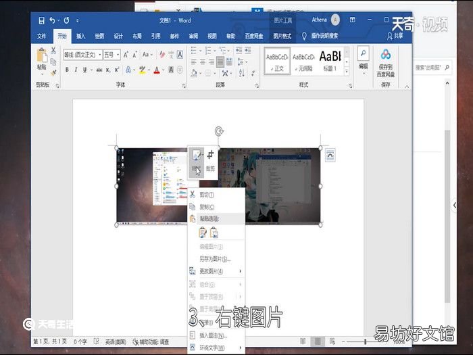473x355 pixels.
Task: Open the font size dropdown
Action: (118, 55)
